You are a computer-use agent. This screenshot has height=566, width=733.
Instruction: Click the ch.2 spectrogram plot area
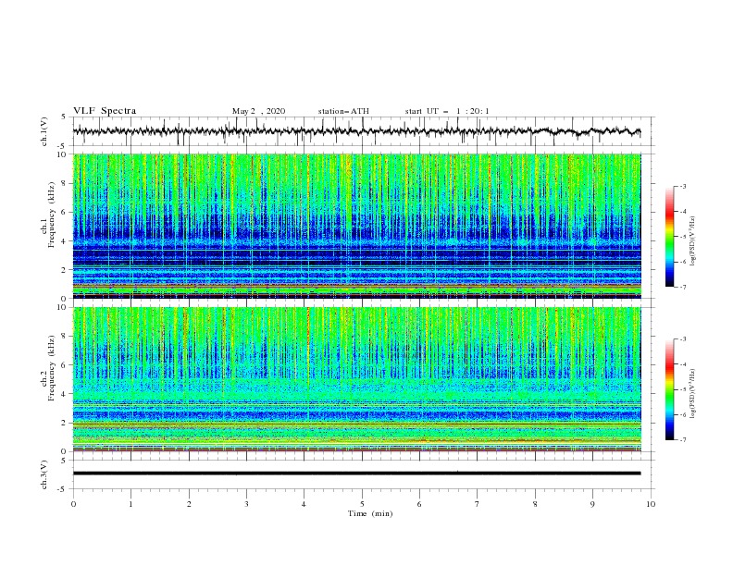click(357, 379)
